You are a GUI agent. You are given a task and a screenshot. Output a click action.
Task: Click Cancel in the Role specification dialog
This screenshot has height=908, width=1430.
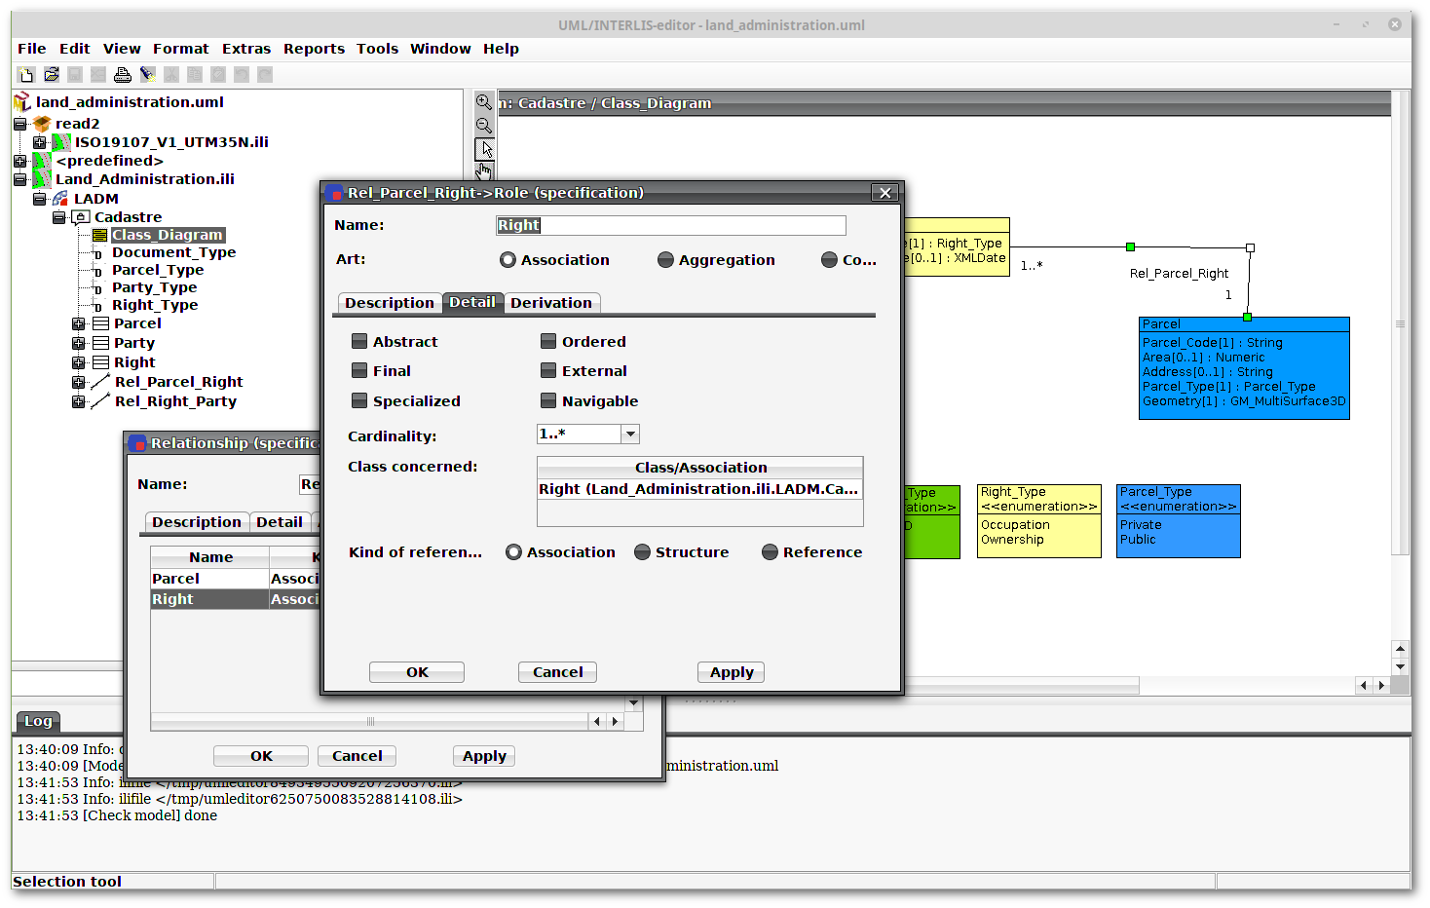(557, 672)
